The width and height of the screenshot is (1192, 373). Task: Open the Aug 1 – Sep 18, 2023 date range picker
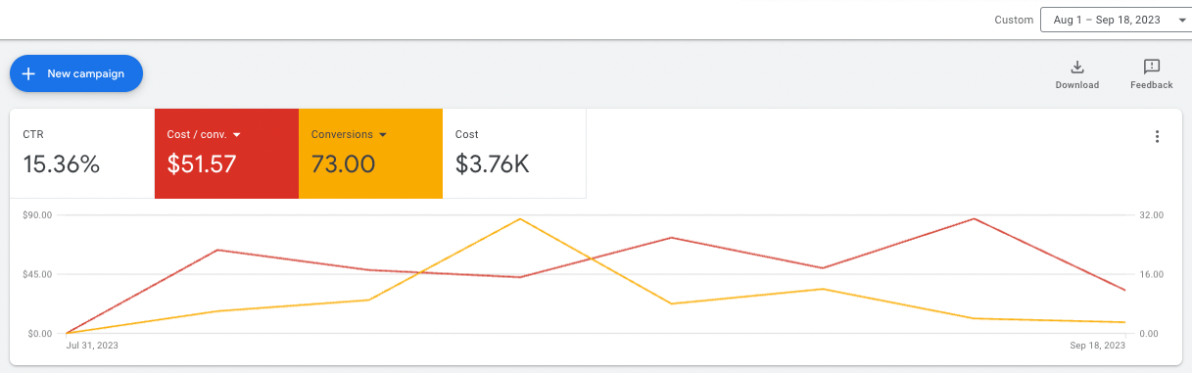(1116, 20)
